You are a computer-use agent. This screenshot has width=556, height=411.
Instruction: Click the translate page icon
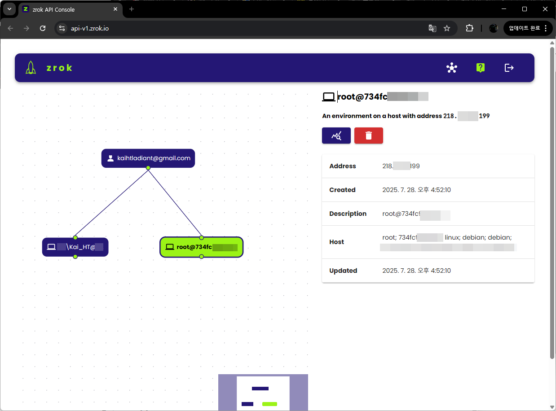[432, 28]
